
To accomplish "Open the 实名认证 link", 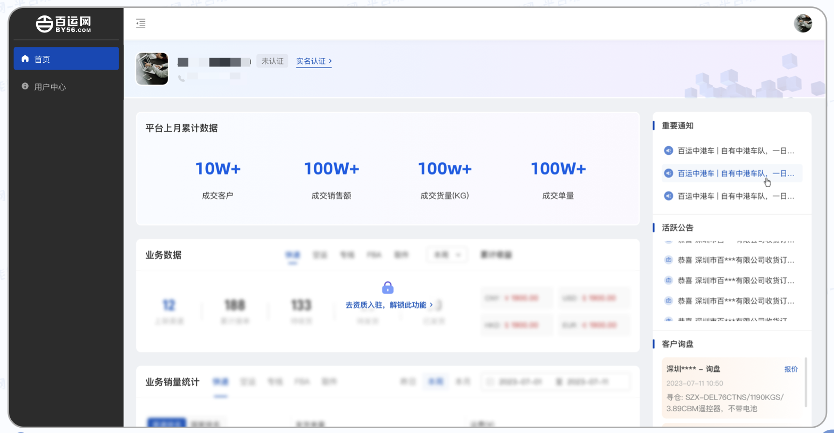I will click(x=314, y=61).
